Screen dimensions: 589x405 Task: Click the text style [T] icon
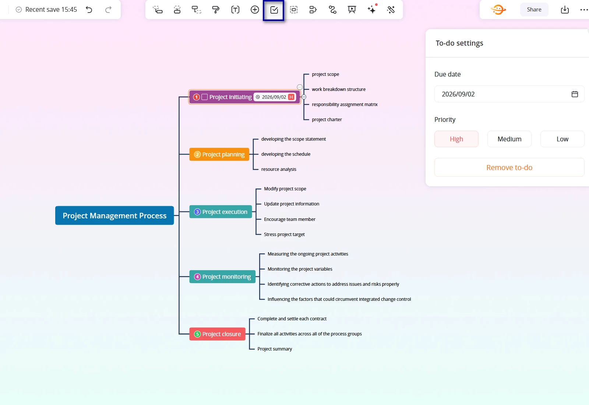[235, 10]
